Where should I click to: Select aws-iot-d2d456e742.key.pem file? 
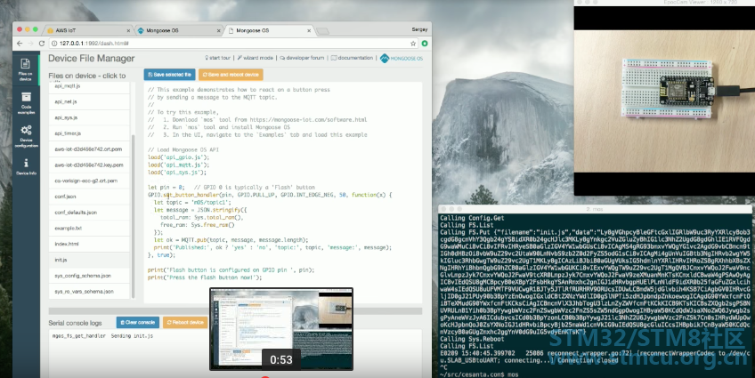click(x=89, y=165)
